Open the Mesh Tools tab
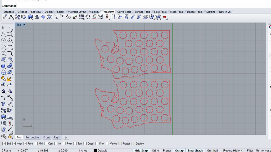Screen dimensions: 271x152 [177, 12]
